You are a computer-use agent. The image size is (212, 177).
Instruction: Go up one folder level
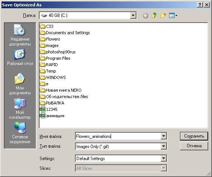point(154,15)
